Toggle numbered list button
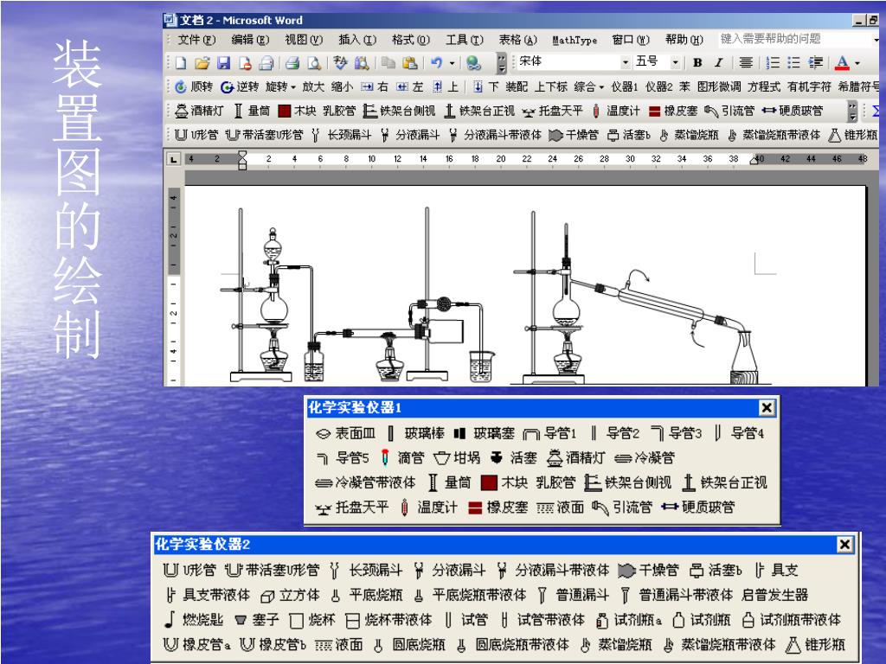Screen dimensions: 886x664 (773, 62)
